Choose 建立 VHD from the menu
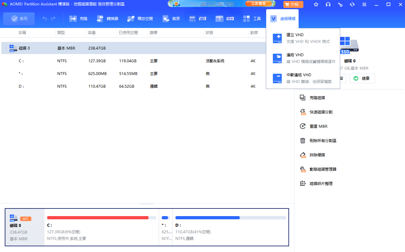 click(303, 38)
